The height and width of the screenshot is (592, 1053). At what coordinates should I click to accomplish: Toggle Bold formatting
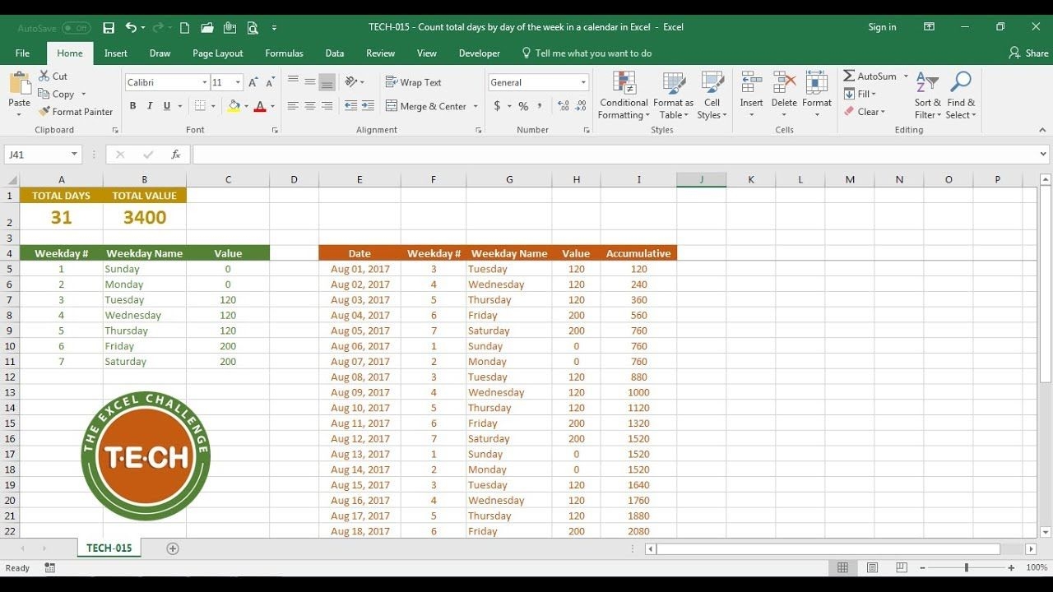coord(132,106)
